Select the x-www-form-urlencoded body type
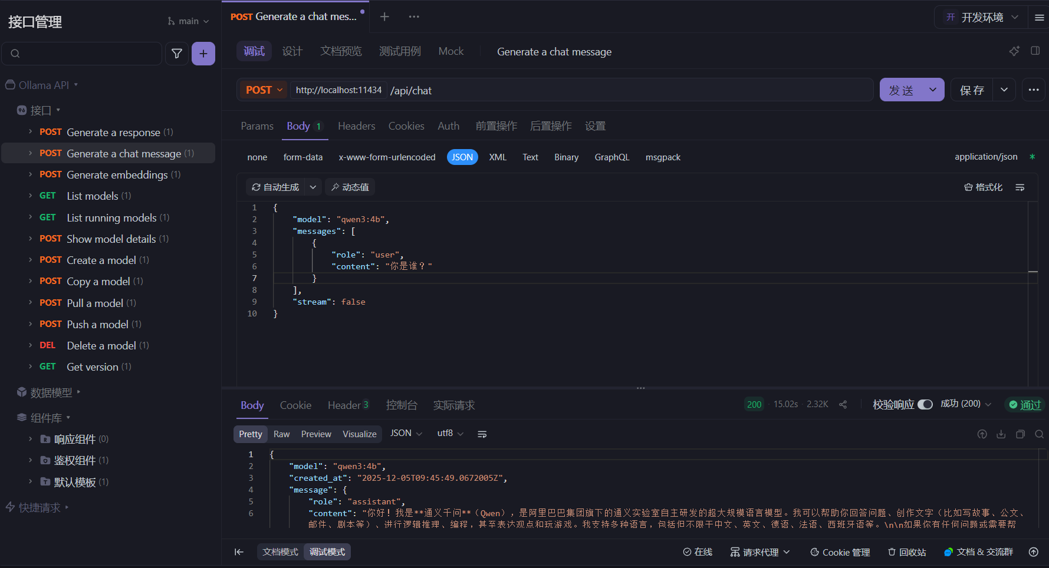Viewport: 1049px width, 568px height. (387, 157)
